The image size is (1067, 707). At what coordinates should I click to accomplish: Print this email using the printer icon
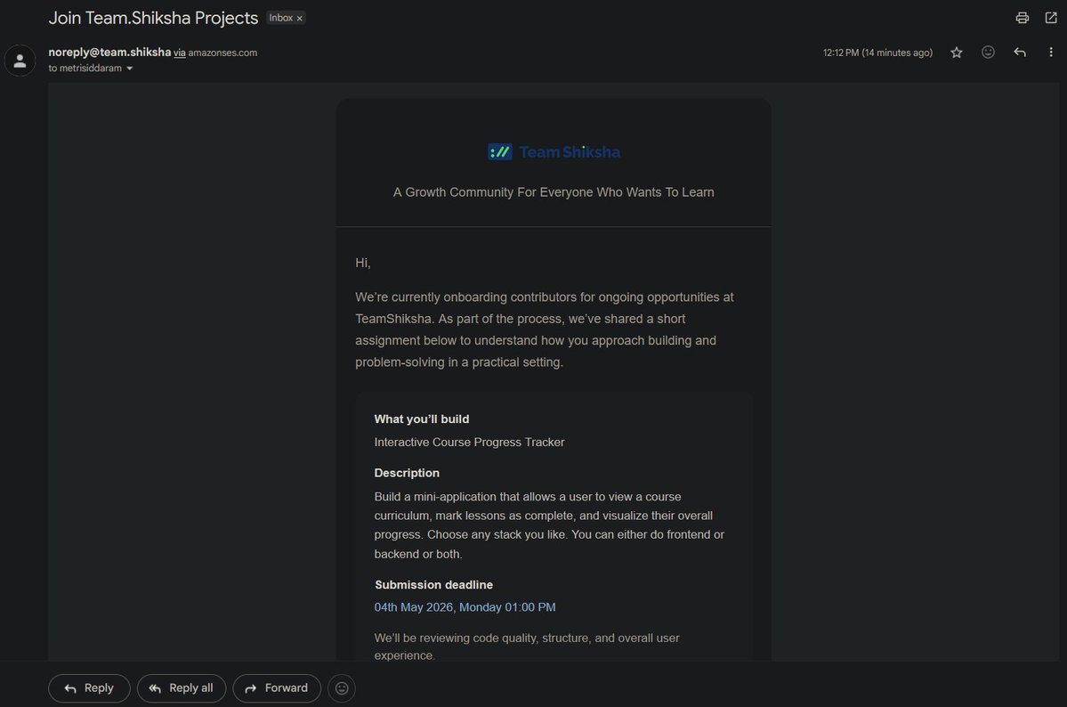[x=1023, y=18]
